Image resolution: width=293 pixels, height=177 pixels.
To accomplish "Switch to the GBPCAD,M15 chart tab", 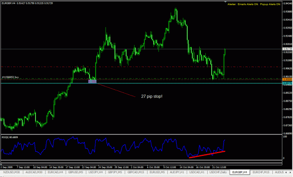I will coord(136,172).
